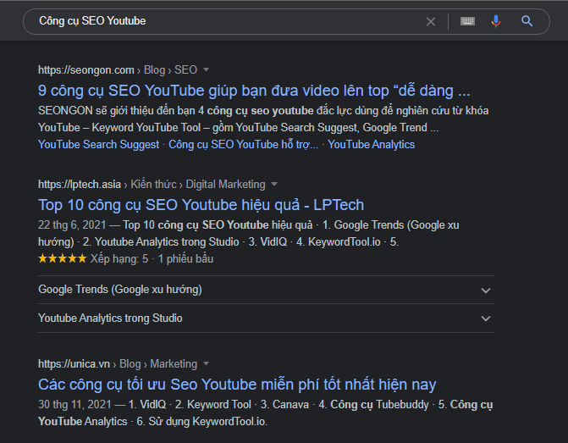The image size is (568, 443).
Task: Click the '22 thg 6, 2021' date text
Action: (x=72, y=224)
